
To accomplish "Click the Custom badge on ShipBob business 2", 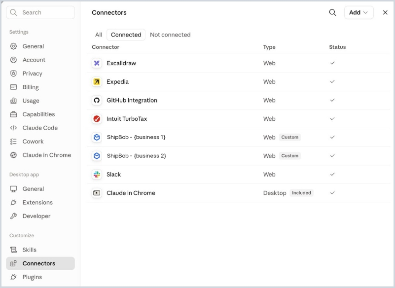I will click(x=289, y=156).
